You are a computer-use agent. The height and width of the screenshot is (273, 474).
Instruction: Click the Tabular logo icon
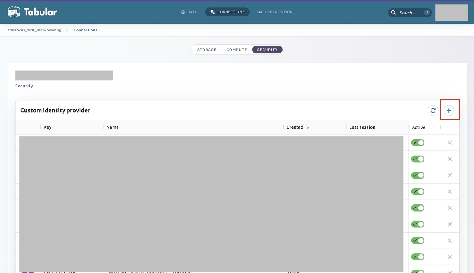tap(13, 11)
